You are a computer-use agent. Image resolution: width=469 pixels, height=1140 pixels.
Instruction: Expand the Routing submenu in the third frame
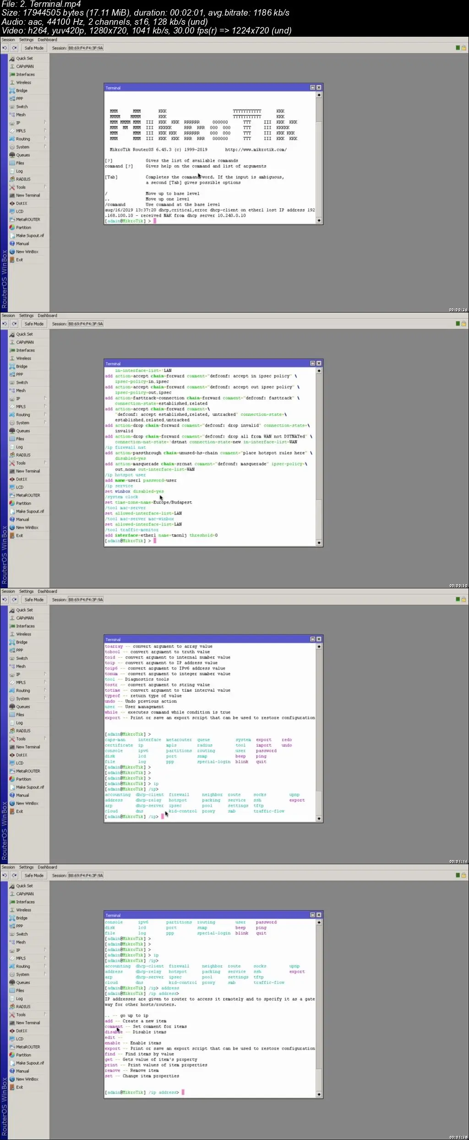pos(45,690)
